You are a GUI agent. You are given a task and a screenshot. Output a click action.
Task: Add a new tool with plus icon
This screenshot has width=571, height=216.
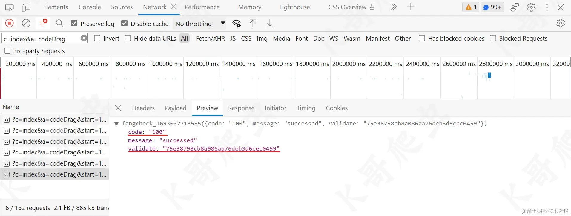coord(411,7)
